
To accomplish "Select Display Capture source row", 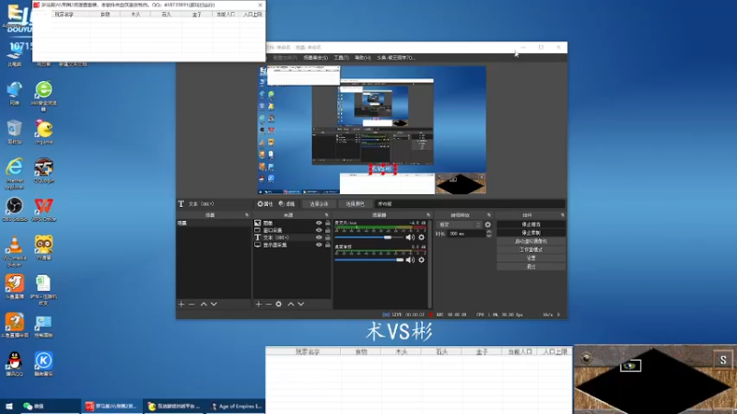I will click(291, 245).
